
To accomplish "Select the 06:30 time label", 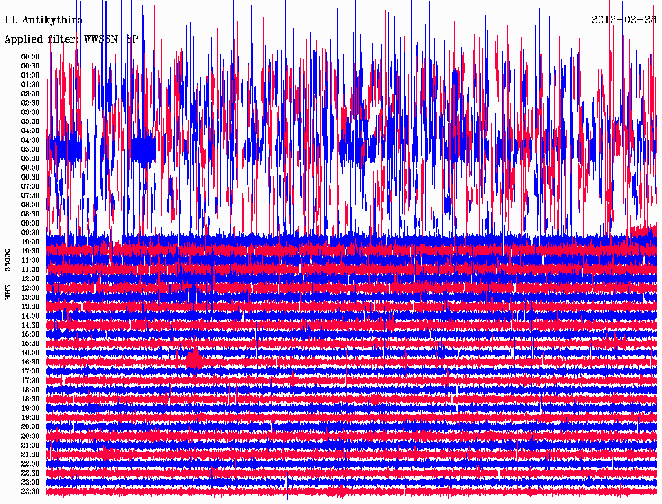I will (30, 177).
